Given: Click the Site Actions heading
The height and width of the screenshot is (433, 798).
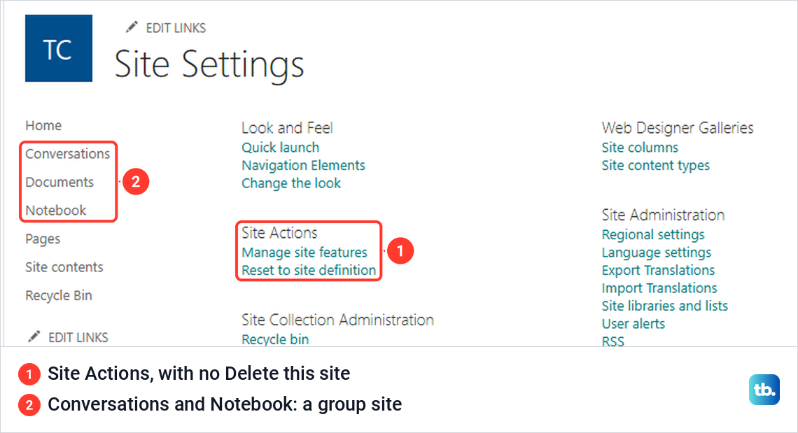Looking at the screenshot, I should [x=279, y=233].
